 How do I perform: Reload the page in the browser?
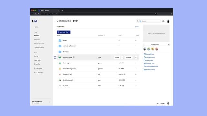pos(38,14)
